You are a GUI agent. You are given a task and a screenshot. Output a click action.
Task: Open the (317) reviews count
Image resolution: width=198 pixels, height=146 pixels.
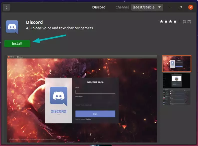[187, 22]
